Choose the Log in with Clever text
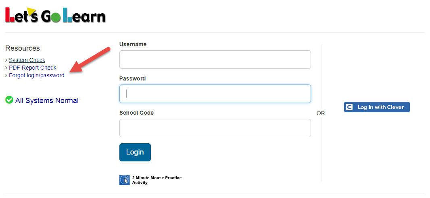The image size is (430, 198). pos(381,107)
